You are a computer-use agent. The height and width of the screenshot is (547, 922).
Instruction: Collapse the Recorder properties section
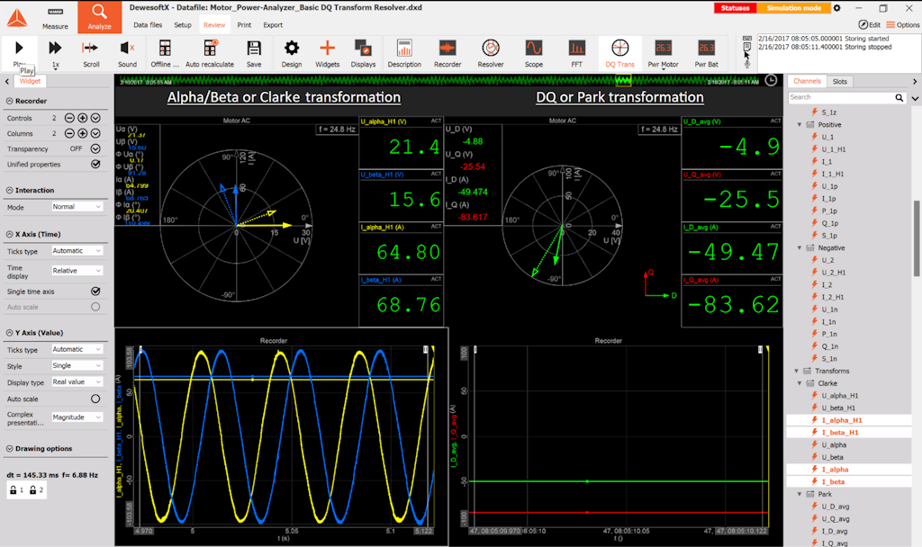point(9,101)
